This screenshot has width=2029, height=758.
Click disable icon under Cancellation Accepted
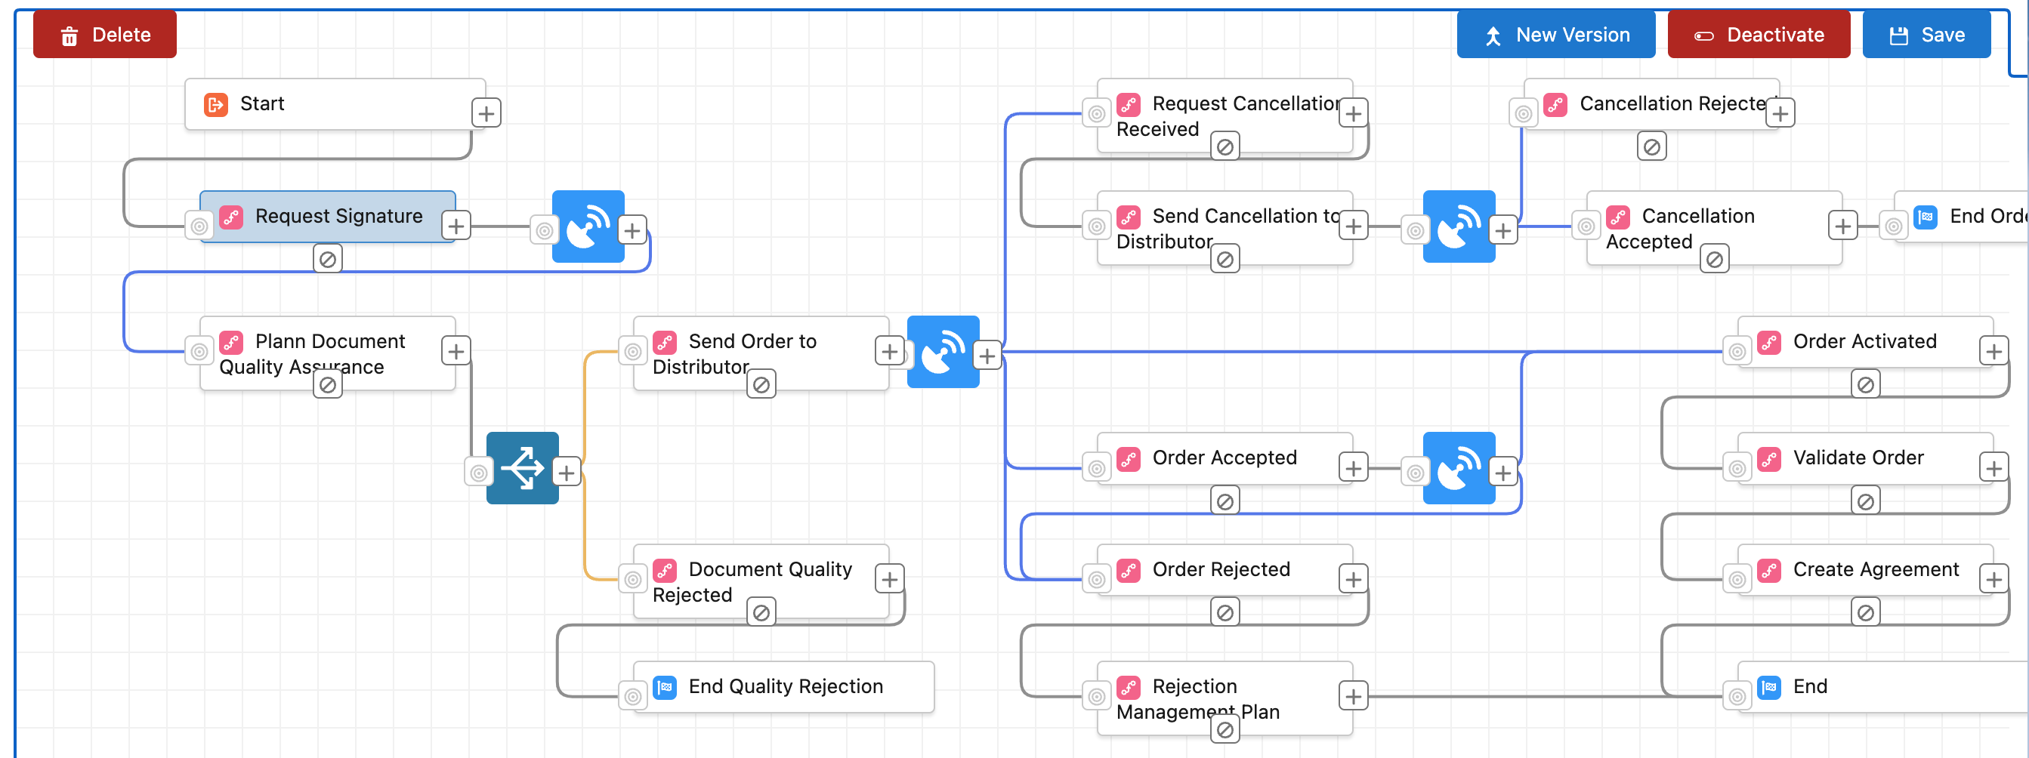pos(1714,259)
